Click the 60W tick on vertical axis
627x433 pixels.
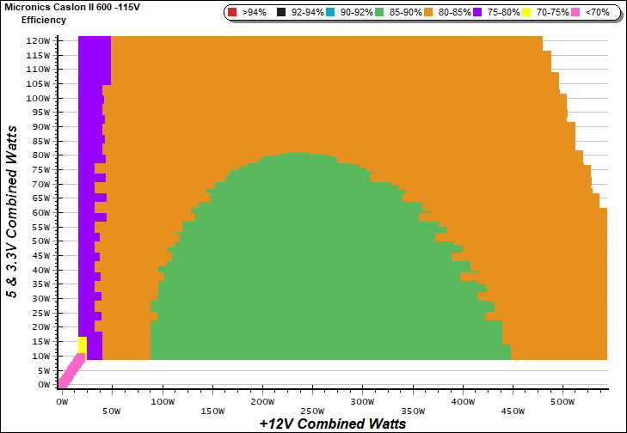(x=39, y=213)
